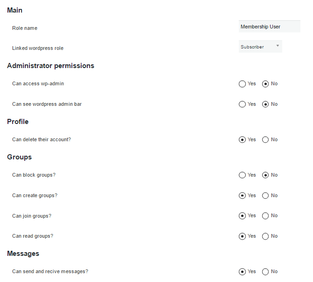Select Yes for Can delete their account
The height and width of the screenshot is (282, 313).
(x=242, y=140)
